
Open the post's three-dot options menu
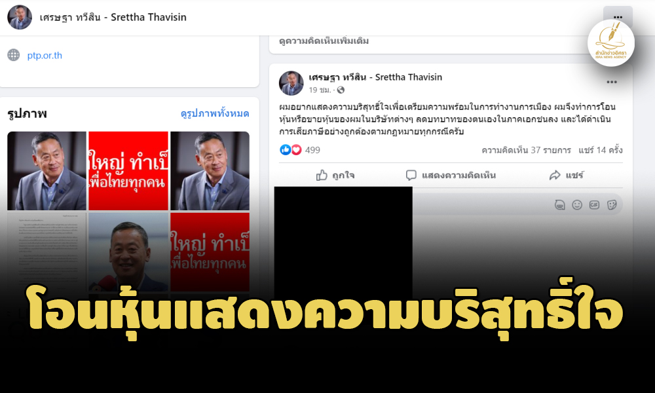[x=612, y=83]
